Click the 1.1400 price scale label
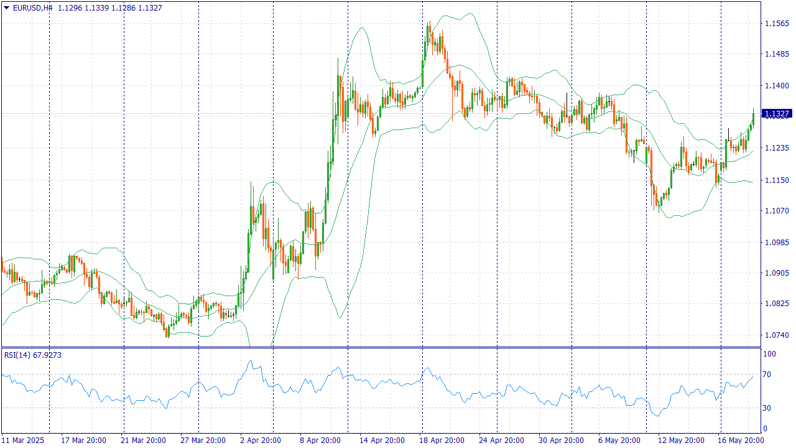Image resolution: width=796 pixels, height=448 pixels. (776, 86)
